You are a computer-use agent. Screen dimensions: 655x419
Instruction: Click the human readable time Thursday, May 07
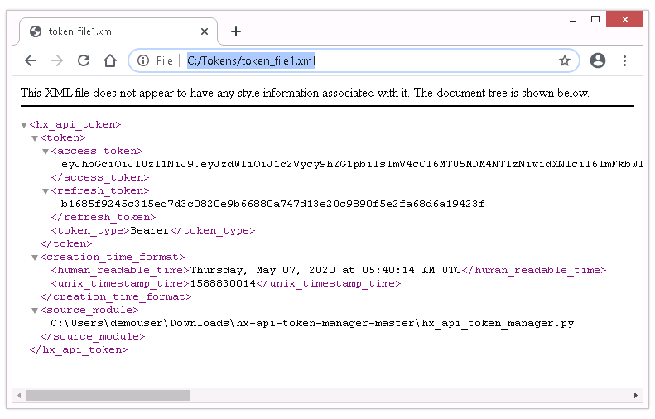coord(325,270)
